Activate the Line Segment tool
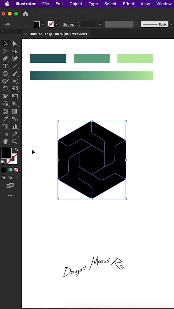 click(x=15, y=66)
